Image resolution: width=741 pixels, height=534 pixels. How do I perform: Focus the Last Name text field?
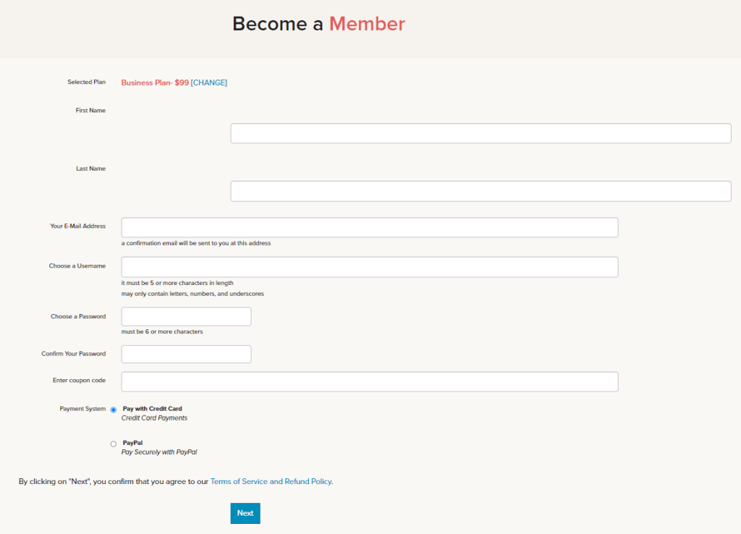click(x=480, y=192)
